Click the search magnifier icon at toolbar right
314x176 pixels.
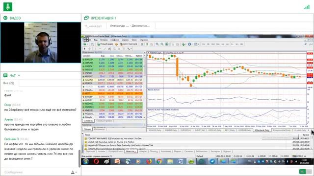coord(306,44)
